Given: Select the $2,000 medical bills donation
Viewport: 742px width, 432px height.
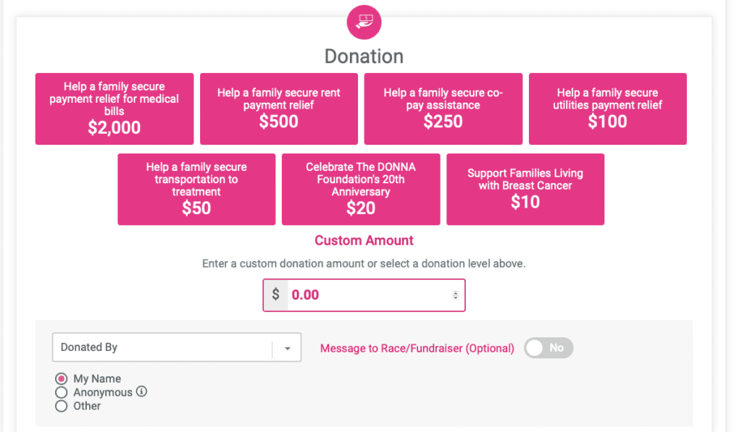Looking at the screenshot, I should point(114,109).
